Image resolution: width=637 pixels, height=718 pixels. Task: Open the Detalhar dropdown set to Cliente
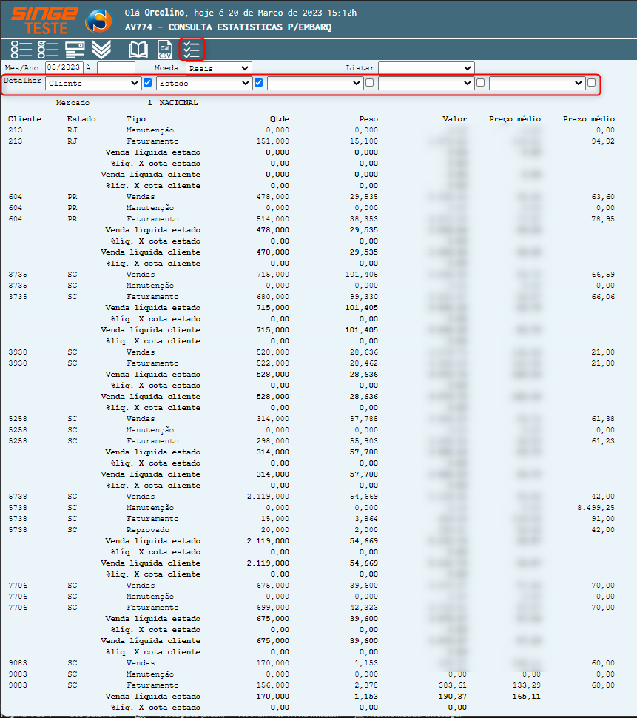93,84
